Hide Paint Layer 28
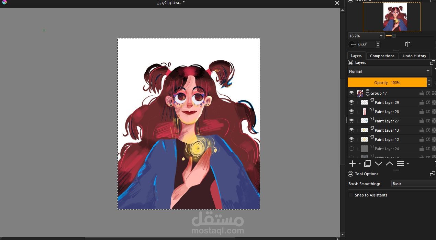The image size is (436, 240). pos(351,112)
